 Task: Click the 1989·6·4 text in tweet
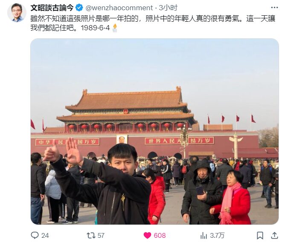tap(95, 28)
